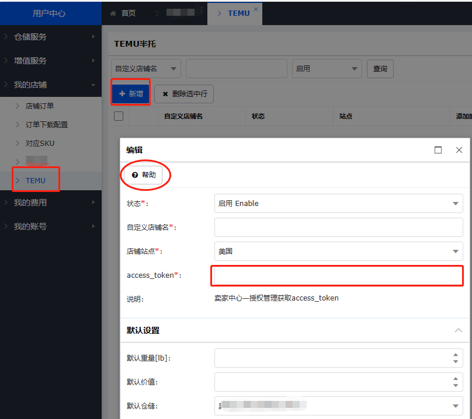472x419 pixels.
Task: Open the 状态 启用 Enable dropdown
Action: pyautogui.click(x=339, y=203)
